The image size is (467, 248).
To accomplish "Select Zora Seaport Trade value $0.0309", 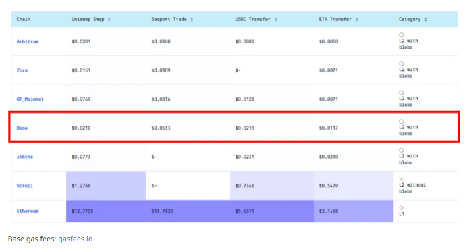I will point(161,70).
